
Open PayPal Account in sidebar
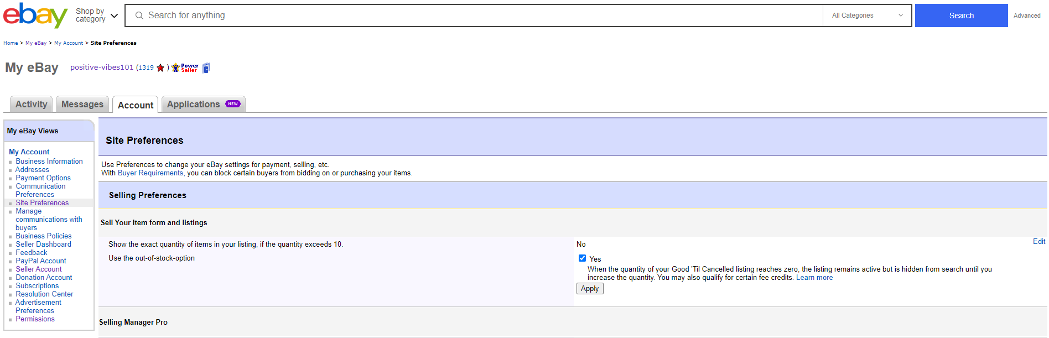(41, 261)
